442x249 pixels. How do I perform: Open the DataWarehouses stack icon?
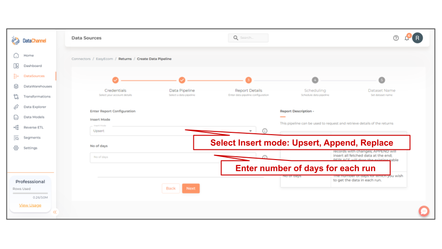pos(16,86)
